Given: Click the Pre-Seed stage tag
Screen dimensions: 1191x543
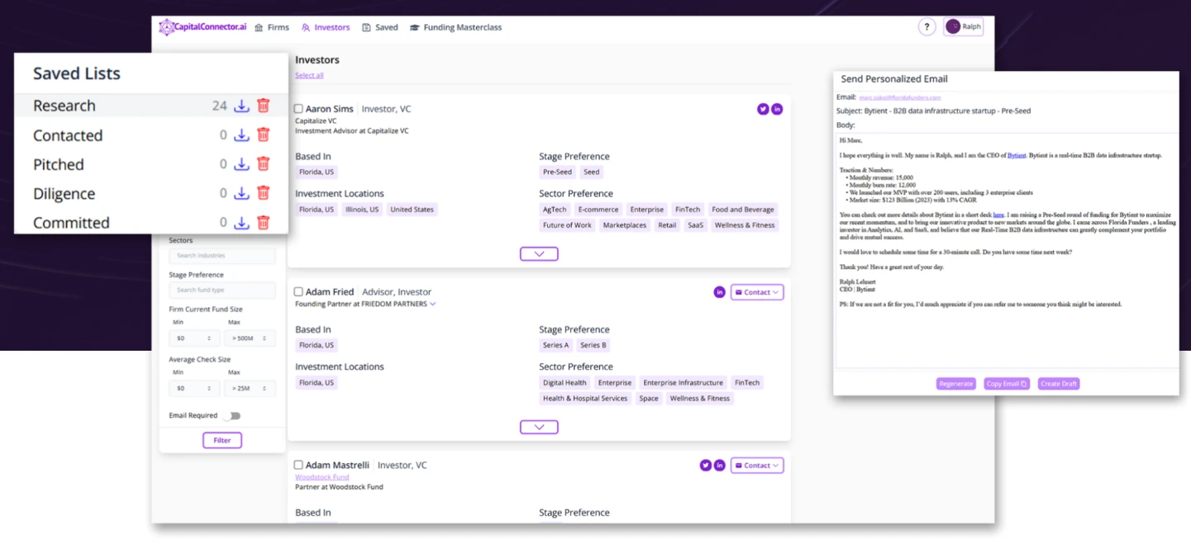Looking at the screenshot, I should click(x=557, y=172).
